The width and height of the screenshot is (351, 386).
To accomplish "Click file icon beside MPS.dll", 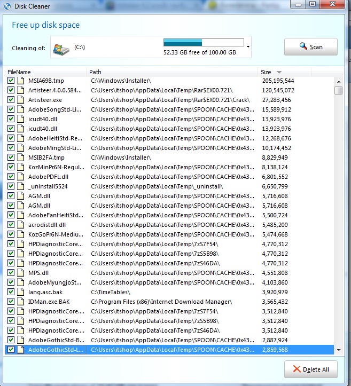I will [x=21, y=273].
